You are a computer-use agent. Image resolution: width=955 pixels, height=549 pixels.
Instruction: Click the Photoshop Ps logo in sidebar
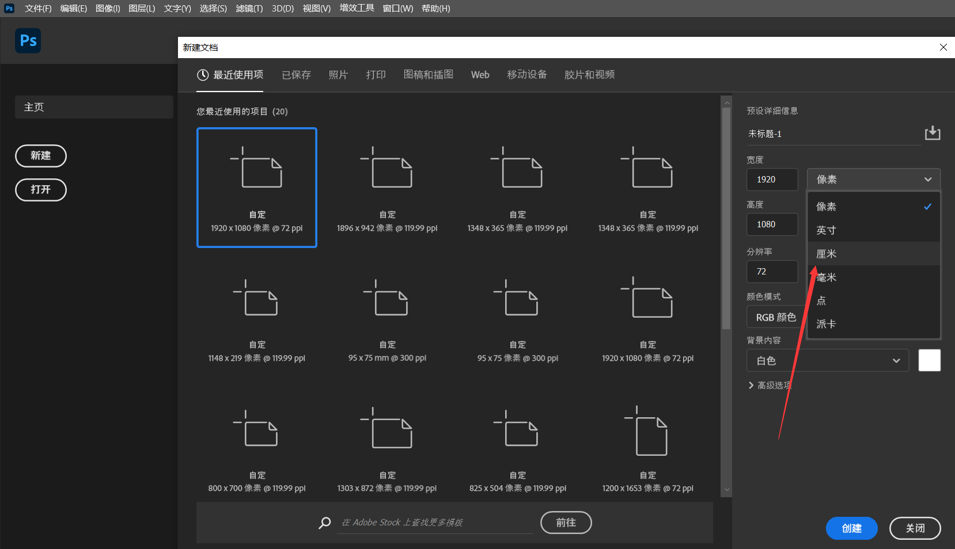tap(28, 40)
